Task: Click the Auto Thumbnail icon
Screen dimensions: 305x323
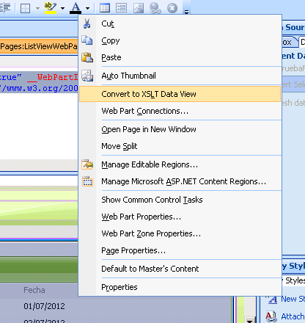Action: pos(87,76)
